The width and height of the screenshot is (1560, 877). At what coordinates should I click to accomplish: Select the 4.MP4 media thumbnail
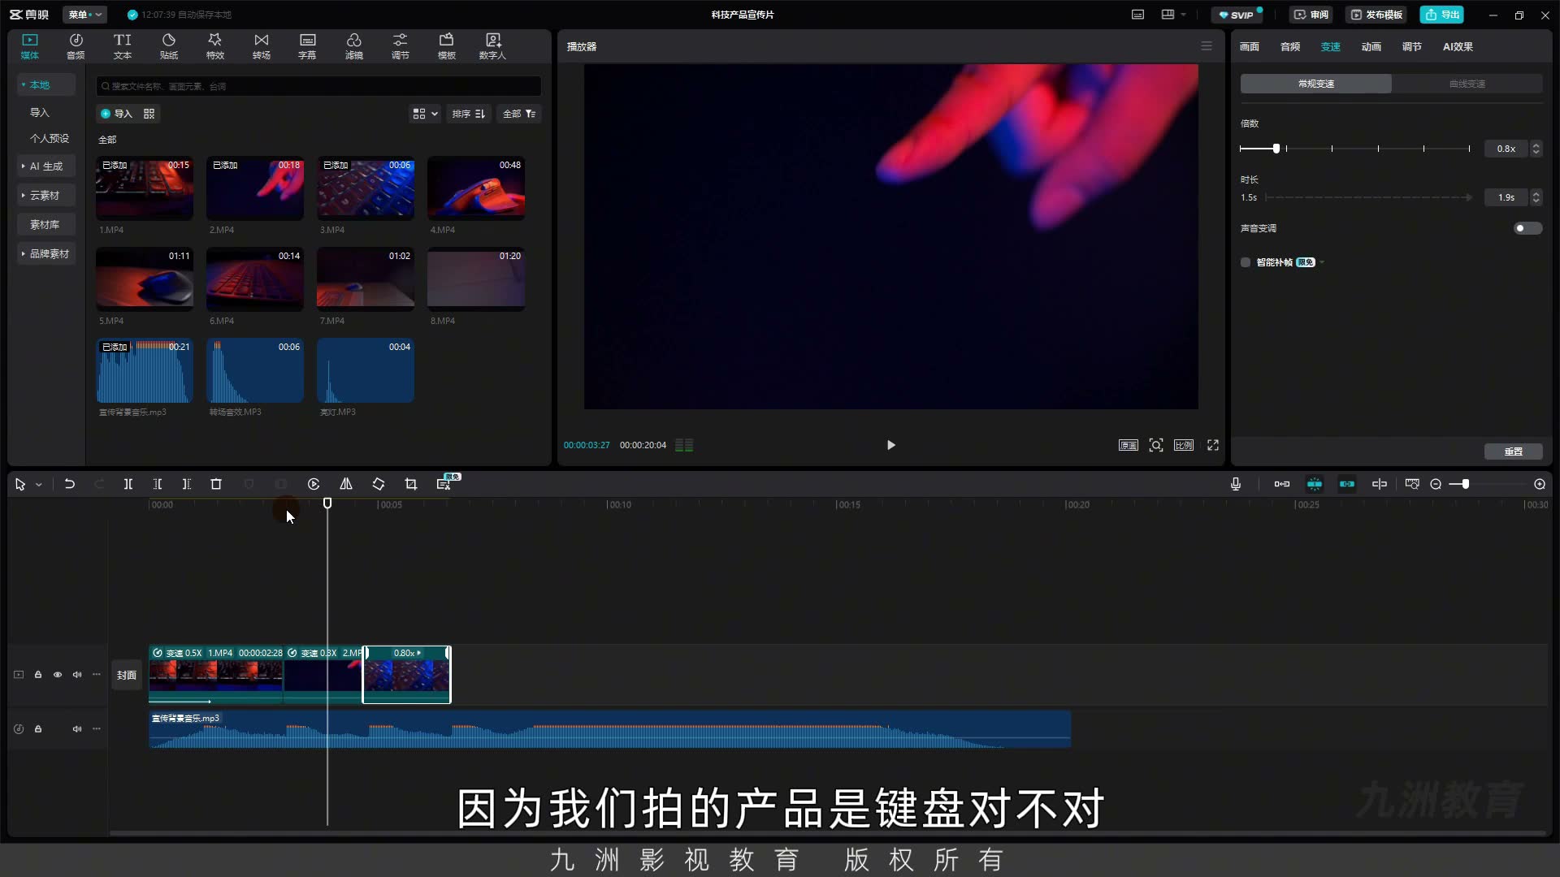476,188
